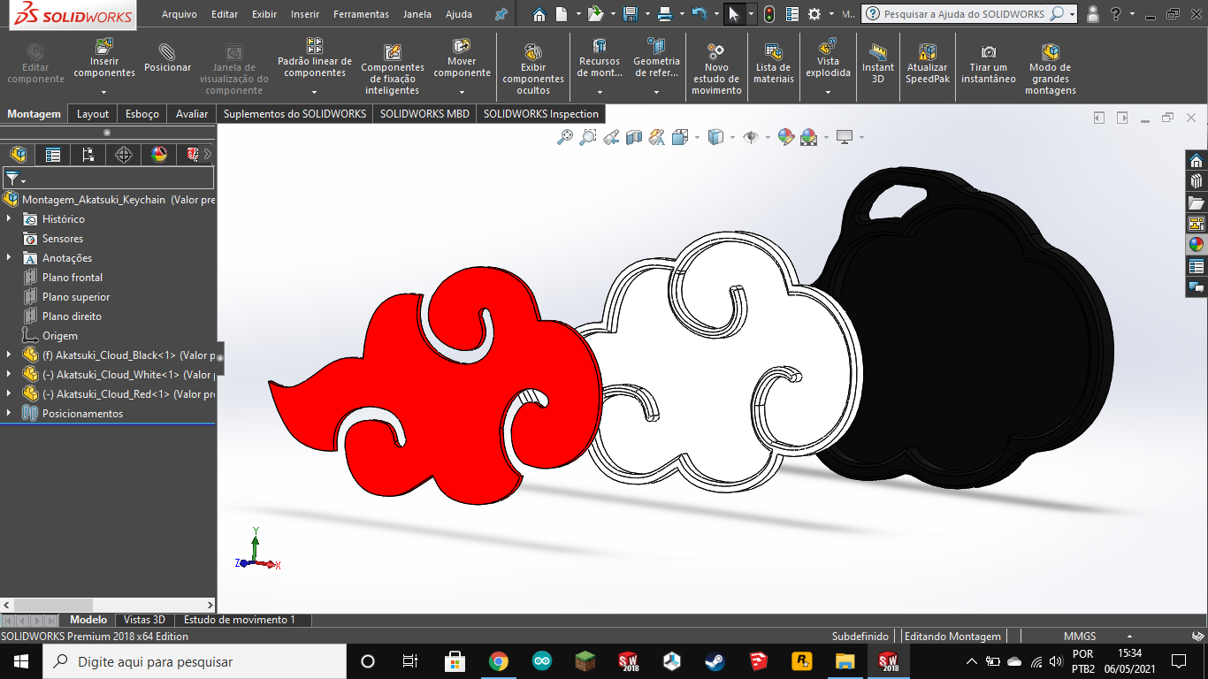
Task: Activate the Mover componente tool
Action: pos(462,58)
